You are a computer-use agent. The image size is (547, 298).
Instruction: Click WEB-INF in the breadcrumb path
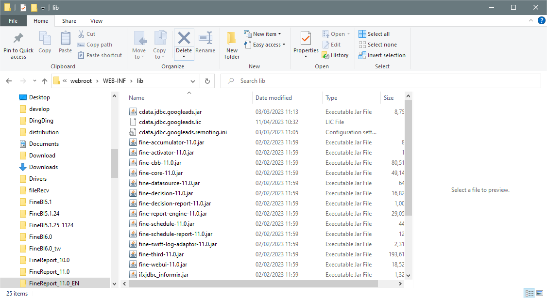(x=114, y=81)
